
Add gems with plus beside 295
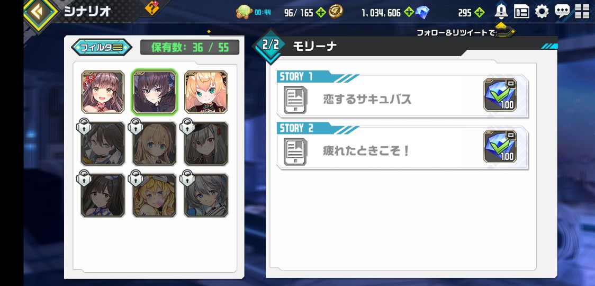point(480,13)
